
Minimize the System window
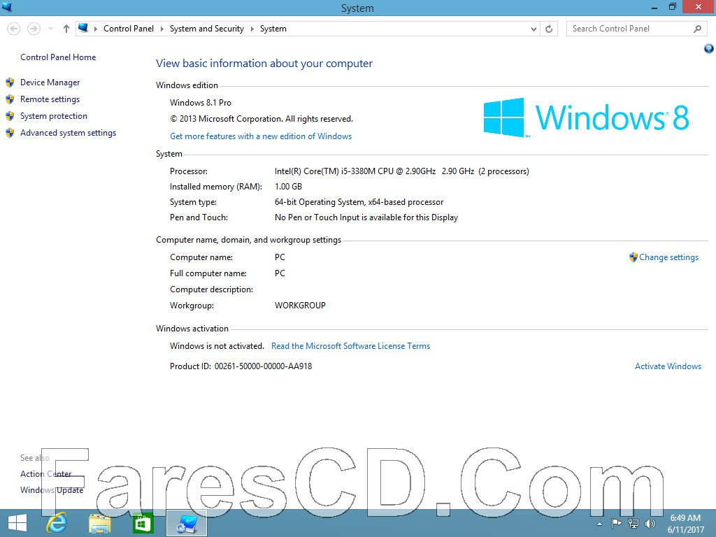coord(654,8)
